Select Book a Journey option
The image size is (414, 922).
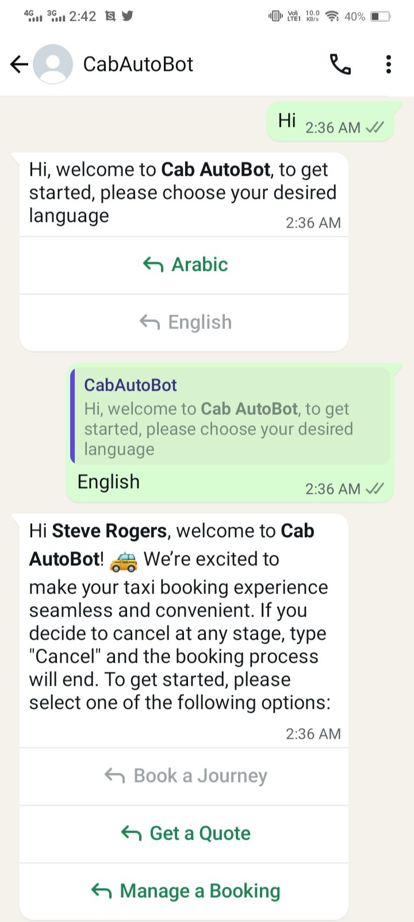coord(184,776)
